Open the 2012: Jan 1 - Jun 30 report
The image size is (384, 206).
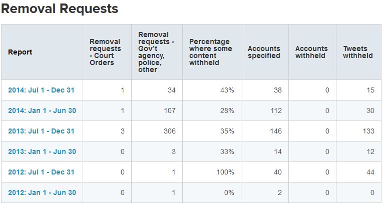(x=42, y=192)
